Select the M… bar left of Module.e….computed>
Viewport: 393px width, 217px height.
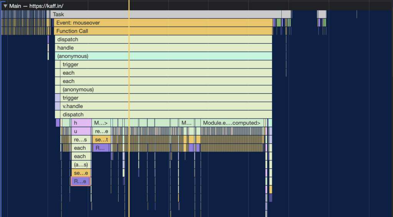point(187,123)
